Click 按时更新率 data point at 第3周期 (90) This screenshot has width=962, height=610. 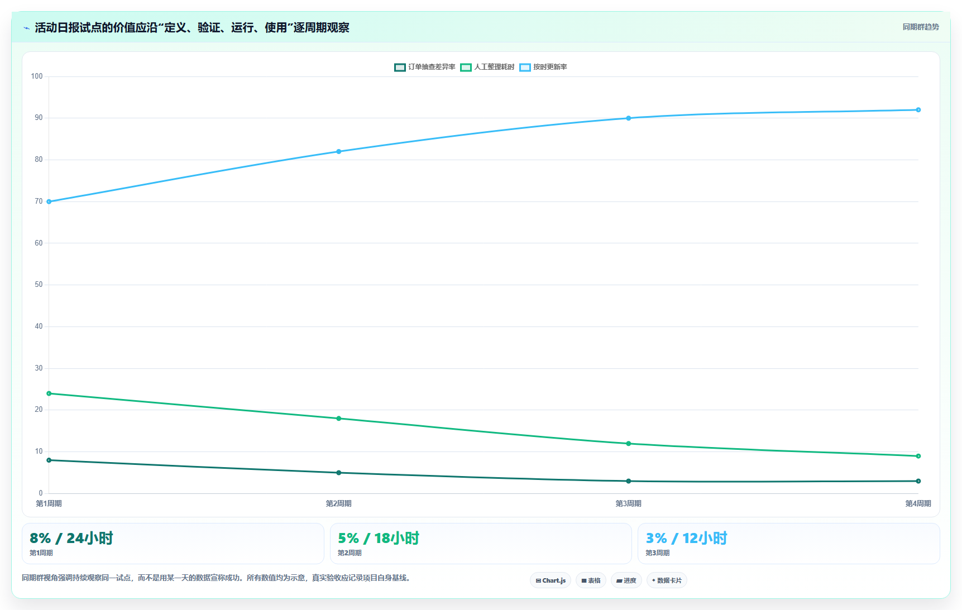pos(629,118)
